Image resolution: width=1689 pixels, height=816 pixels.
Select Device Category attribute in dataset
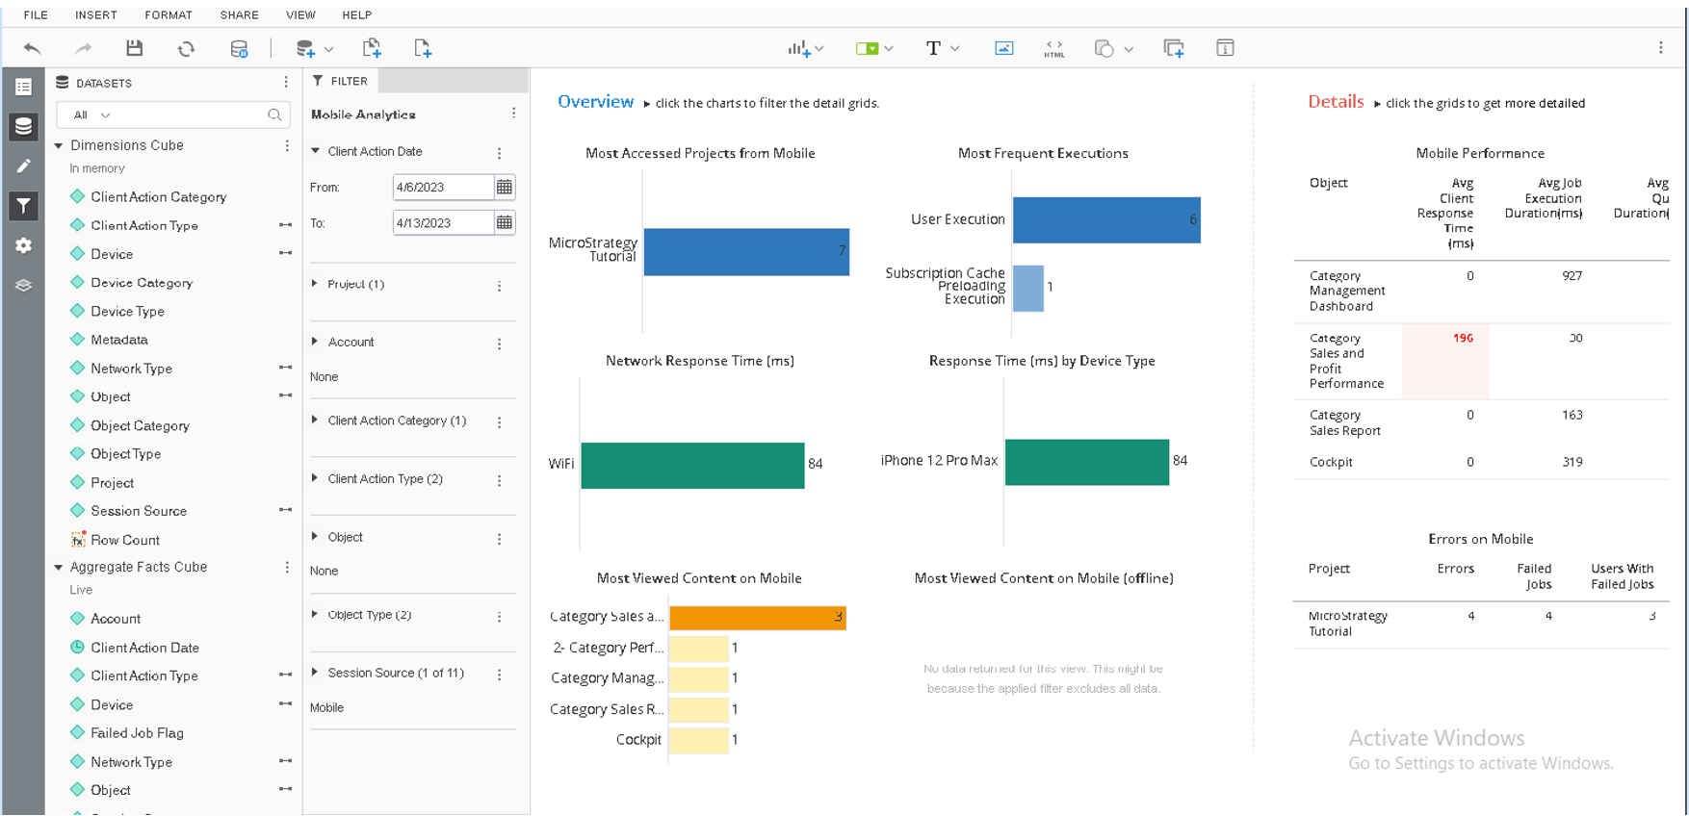(142, 283)
